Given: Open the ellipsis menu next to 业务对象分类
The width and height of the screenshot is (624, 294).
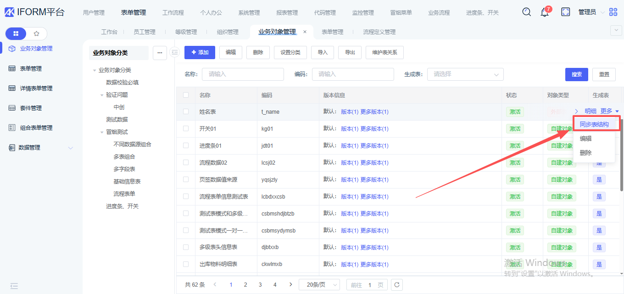Looking at the screenshot, I should click(x=160, y=53).
